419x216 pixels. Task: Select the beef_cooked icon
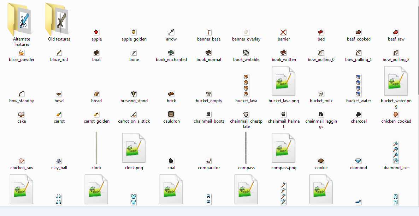click(x=358, y=32)
